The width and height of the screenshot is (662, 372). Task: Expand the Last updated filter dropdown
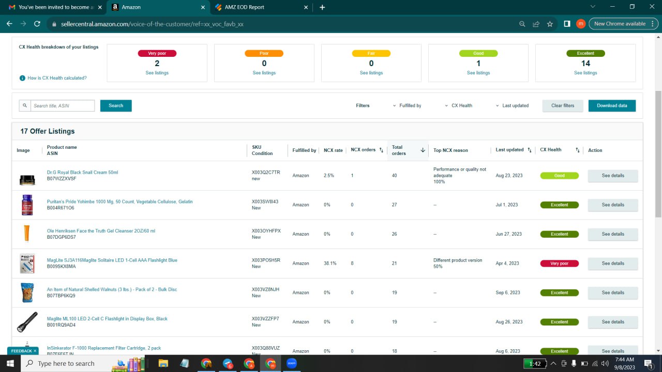512,105
